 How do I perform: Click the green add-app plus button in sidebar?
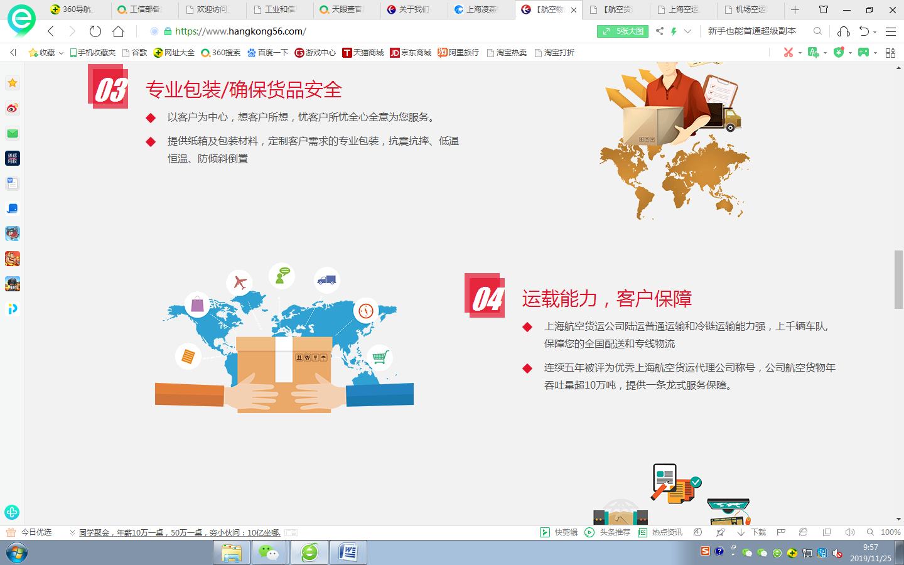pyautogui.click(x=12, y=512)
